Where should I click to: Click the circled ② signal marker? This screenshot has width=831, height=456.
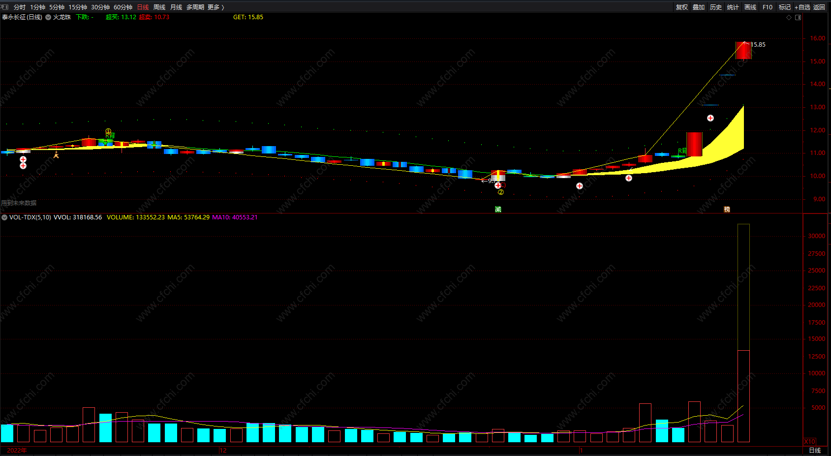pos(501,192)
